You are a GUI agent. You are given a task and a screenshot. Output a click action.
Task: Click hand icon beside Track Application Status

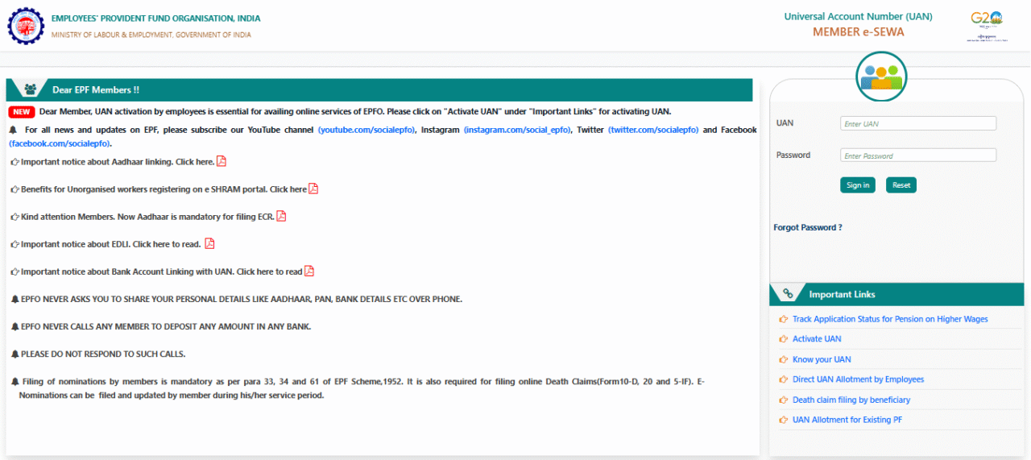(x=784, y=319)
